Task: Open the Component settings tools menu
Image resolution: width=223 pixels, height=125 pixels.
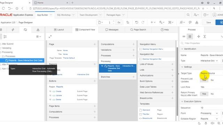Action: click(171, 22)
